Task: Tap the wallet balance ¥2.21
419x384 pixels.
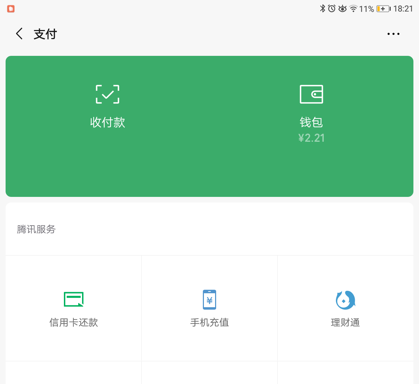Action: point(311,138)
